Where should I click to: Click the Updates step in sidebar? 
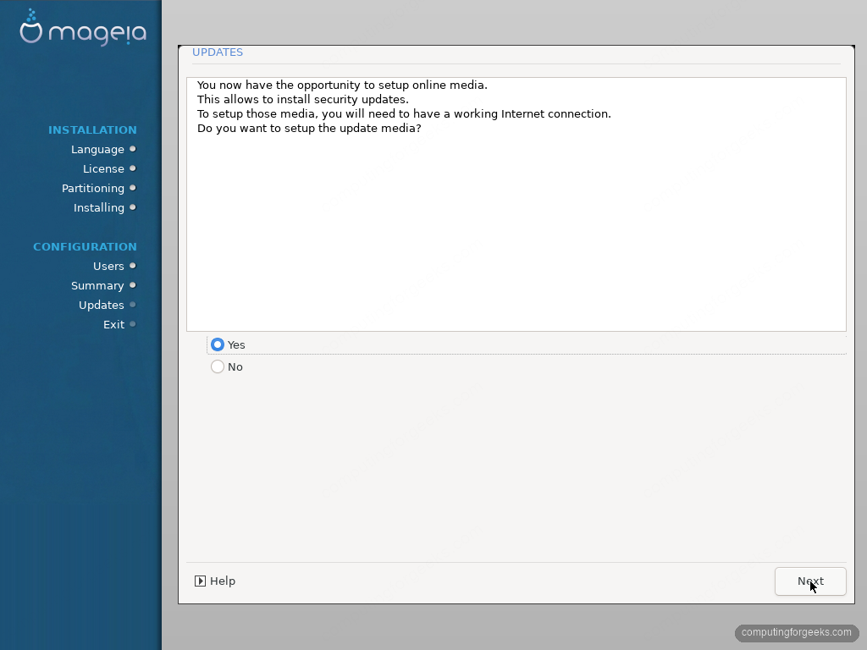(102, 305)
